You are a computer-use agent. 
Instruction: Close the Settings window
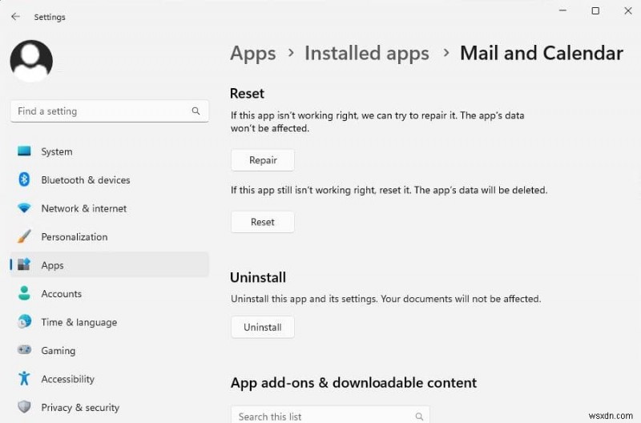point(628,10)
